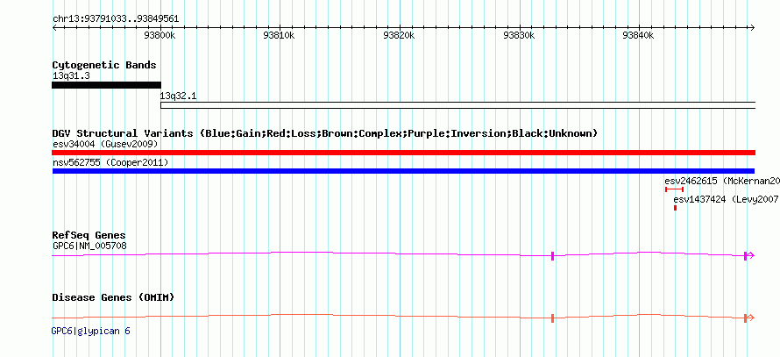Click the 93840k ruler tick label

[x=640, y=35]
